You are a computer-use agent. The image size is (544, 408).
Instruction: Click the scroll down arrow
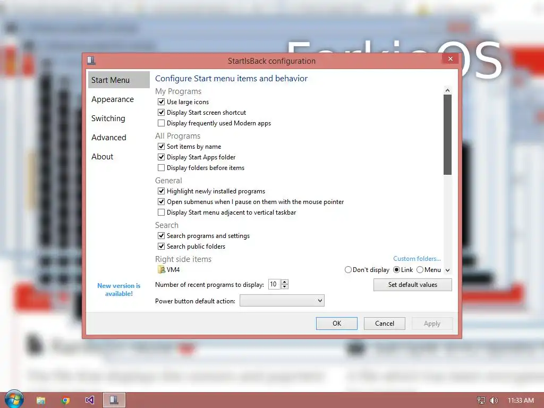447,270
